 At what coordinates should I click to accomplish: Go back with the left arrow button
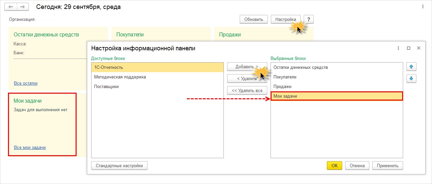(x=11, y=7)
